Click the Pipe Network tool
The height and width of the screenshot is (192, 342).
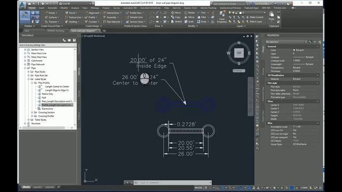pos(112,22)
